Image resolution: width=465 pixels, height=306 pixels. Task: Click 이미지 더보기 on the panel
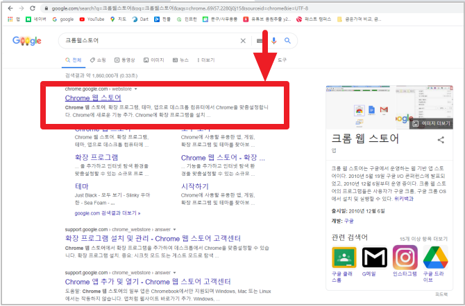(432, 123)
